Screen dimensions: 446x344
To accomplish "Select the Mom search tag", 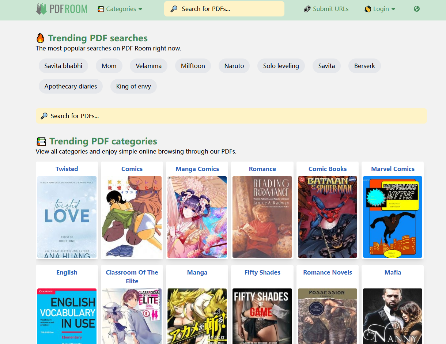I will [x=109, y=66].
